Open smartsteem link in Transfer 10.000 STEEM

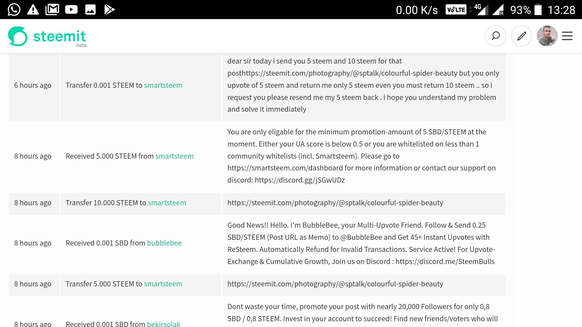[x=167, y=203]
